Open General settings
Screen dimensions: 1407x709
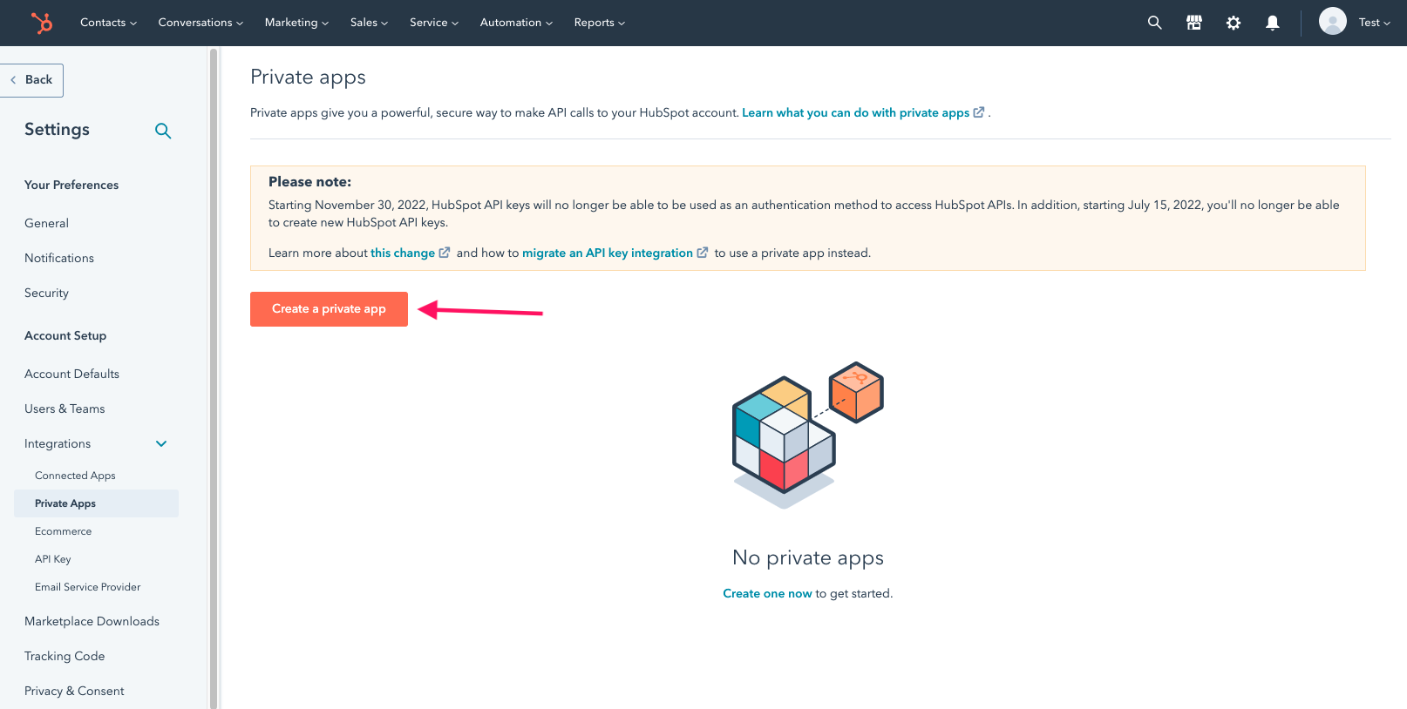46,223
